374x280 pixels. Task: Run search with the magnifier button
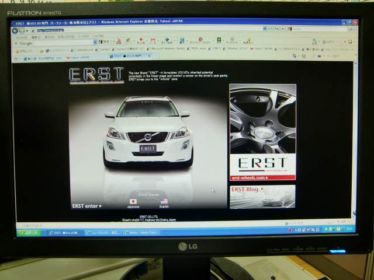click(351, 30)
